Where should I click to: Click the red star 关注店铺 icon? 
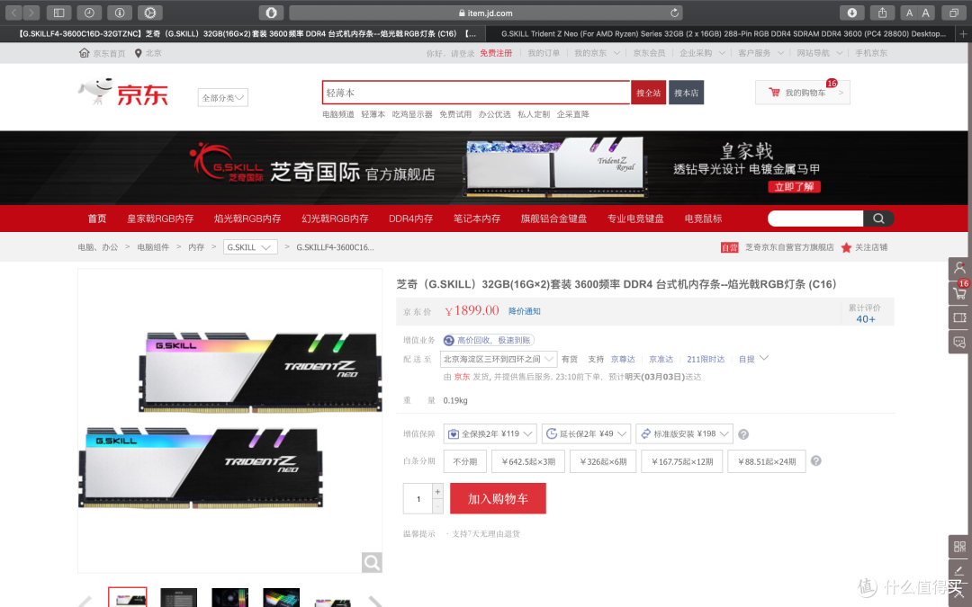click(x=846, y=247)
